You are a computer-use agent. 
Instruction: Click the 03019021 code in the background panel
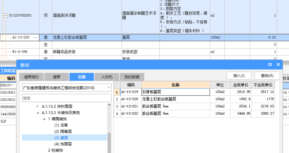[8, 92]
